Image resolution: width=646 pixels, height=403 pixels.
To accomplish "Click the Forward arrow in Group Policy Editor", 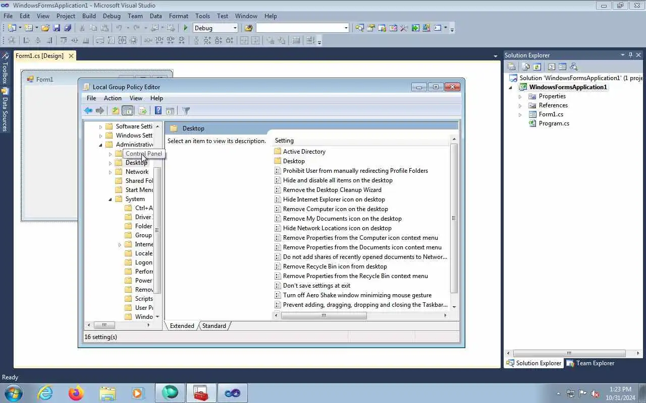I will [100, 111].
